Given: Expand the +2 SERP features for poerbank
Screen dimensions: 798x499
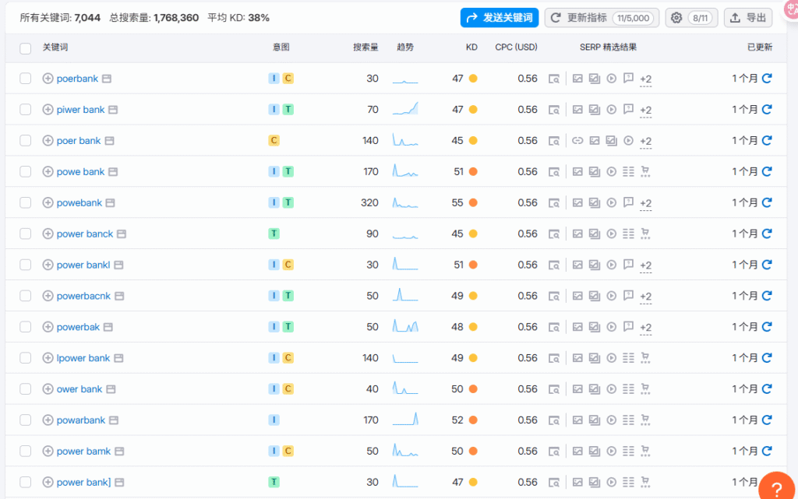Looking at the screenshot, I should click(645, 79).
